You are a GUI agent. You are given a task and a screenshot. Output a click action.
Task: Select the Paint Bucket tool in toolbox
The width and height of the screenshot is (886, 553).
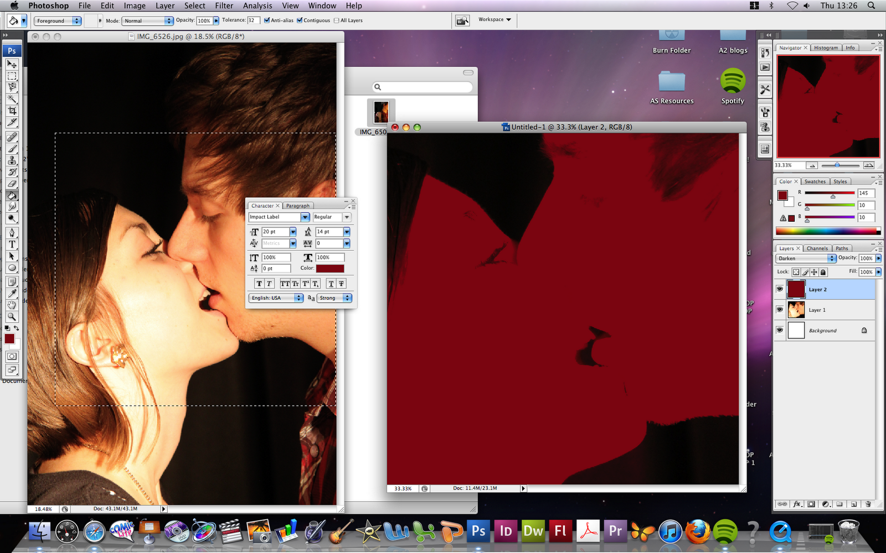pyautogui.click(x=12, y=195)
